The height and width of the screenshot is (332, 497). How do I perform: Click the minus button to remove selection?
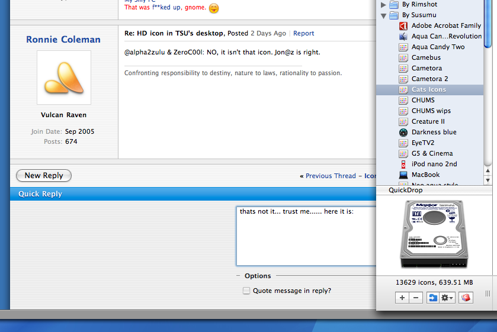click(416, 298)
